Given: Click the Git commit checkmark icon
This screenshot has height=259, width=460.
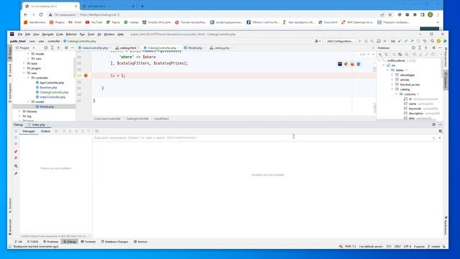Looking at the screenshot, I should (x=406, y=41).
